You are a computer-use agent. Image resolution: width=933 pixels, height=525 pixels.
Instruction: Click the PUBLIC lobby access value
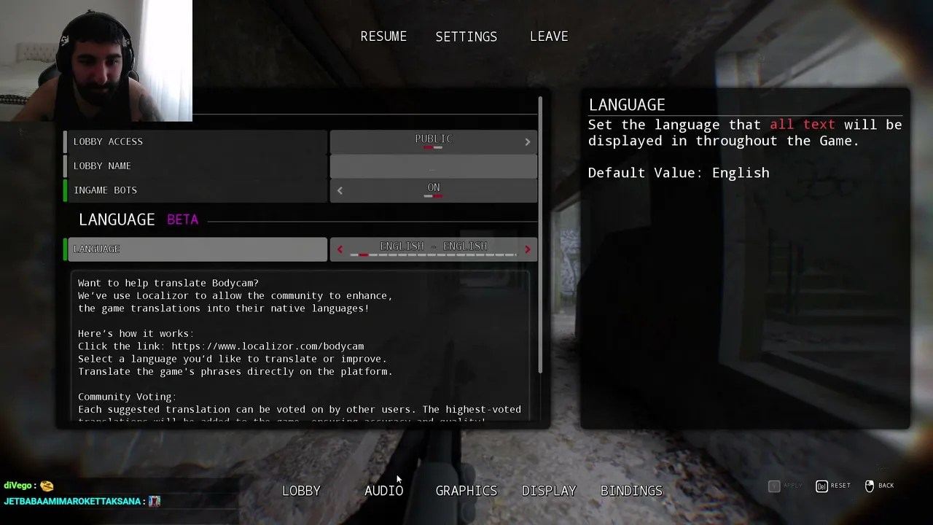pos(434,139)
